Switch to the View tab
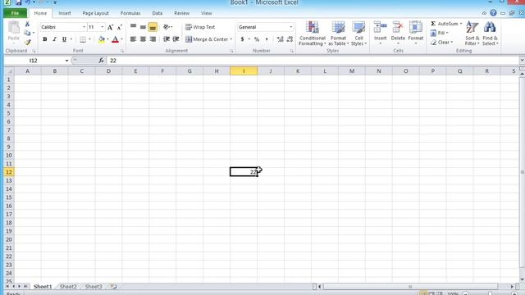The height and width of the screenshot is (295, 525). [x=206, y=13]
